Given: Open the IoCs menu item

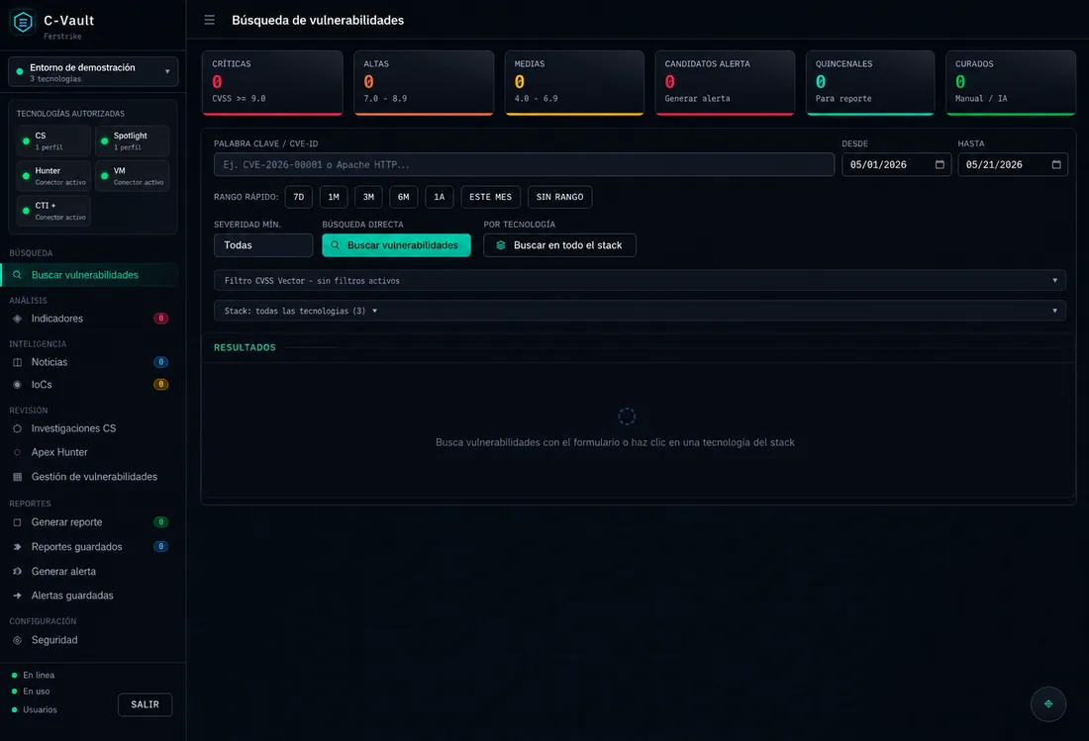Looking at the screenshot, I should click(x=89, y=385).
